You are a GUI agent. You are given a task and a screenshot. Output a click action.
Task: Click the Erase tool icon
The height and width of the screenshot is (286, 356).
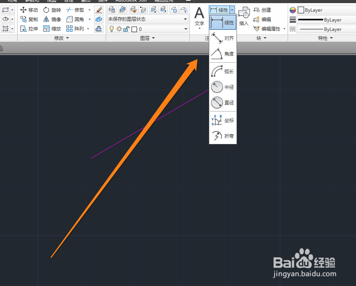point(99,10)
